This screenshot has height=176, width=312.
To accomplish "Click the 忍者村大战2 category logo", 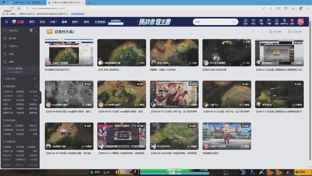I will tap(50, 32).
